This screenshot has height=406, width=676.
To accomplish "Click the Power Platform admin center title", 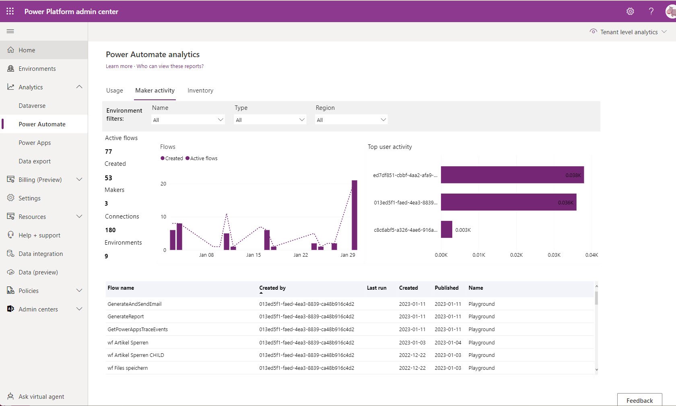I will (71, 11).
